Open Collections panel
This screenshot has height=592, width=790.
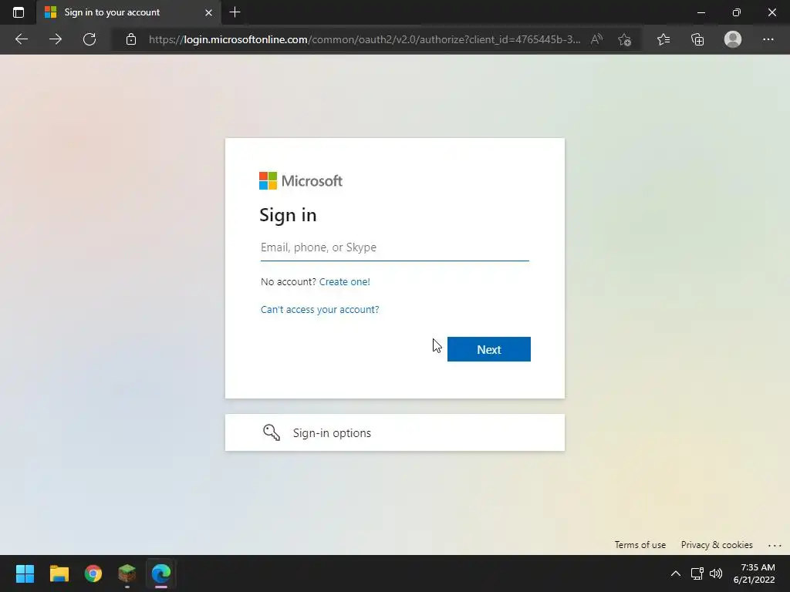(x=697, y=39)
